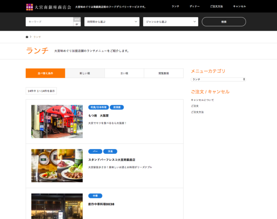The image size is (277, 219).
Task: Open the ディナー menu in top navigation
Action: [194, 6]
